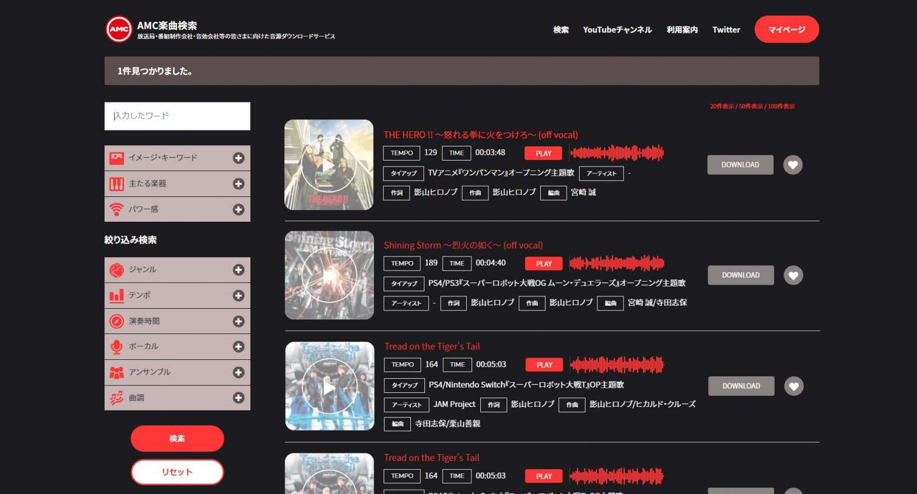Click first Tread on the Tiger's Tail thumbnail

[330, 386]
